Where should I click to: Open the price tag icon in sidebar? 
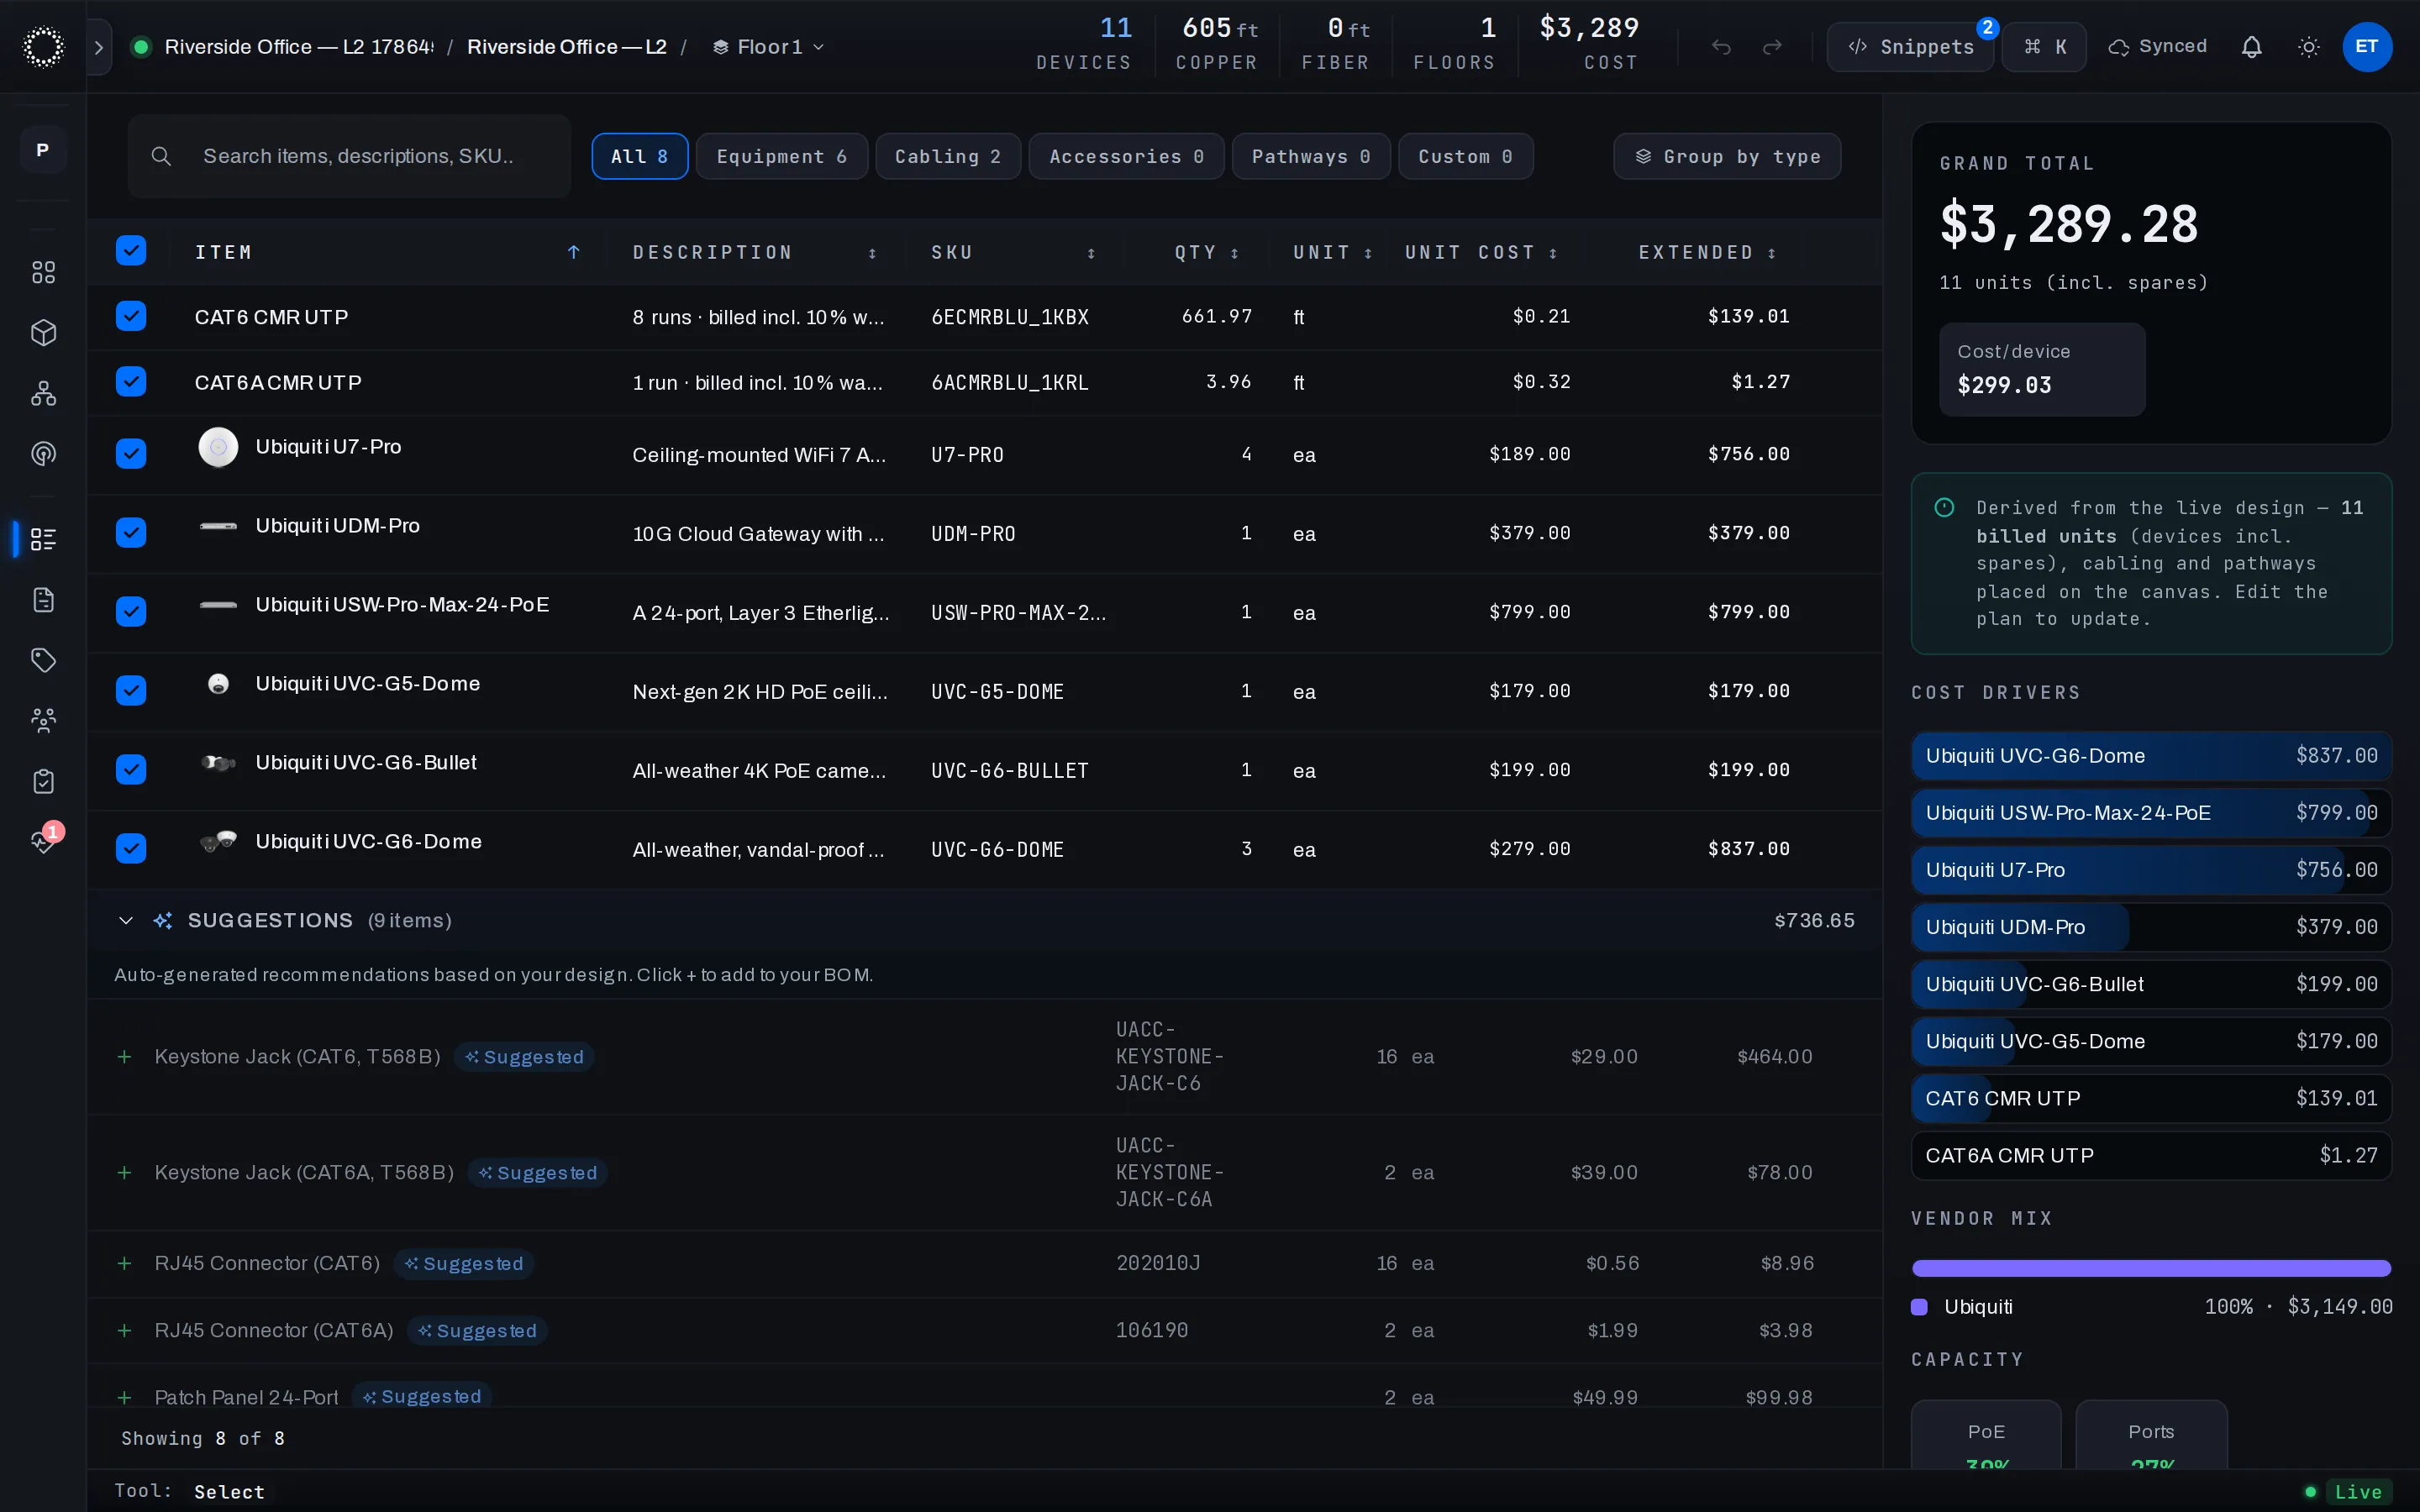click(x=43, y=660)
